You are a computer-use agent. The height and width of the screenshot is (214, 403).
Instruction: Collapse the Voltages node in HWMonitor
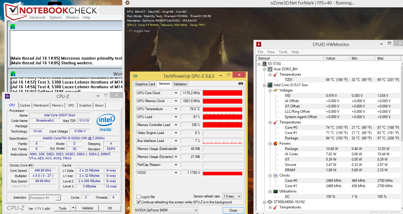(270, 90)
